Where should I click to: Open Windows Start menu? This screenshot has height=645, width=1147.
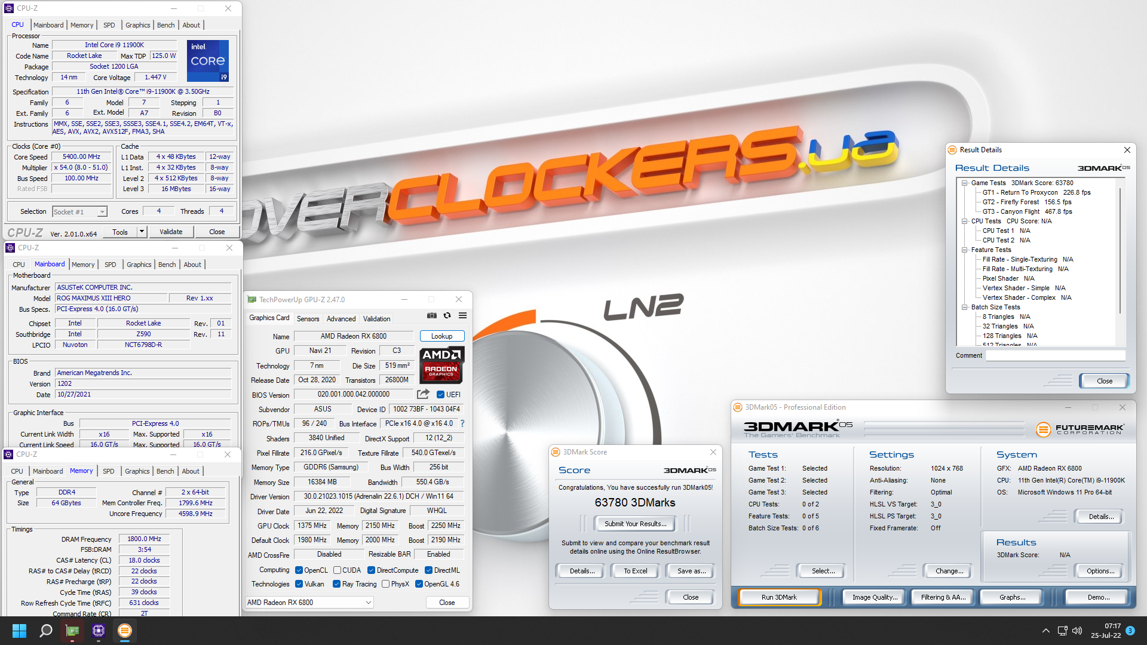19,631
